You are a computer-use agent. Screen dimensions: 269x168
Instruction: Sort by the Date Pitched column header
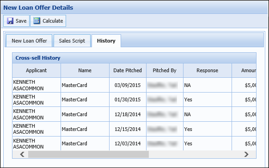tap(128, 70)
